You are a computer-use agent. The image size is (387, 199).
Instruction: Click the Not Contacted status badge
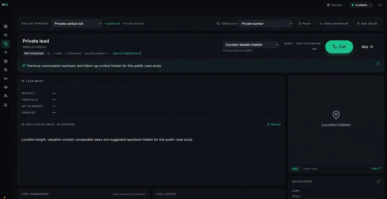[33, 53]
